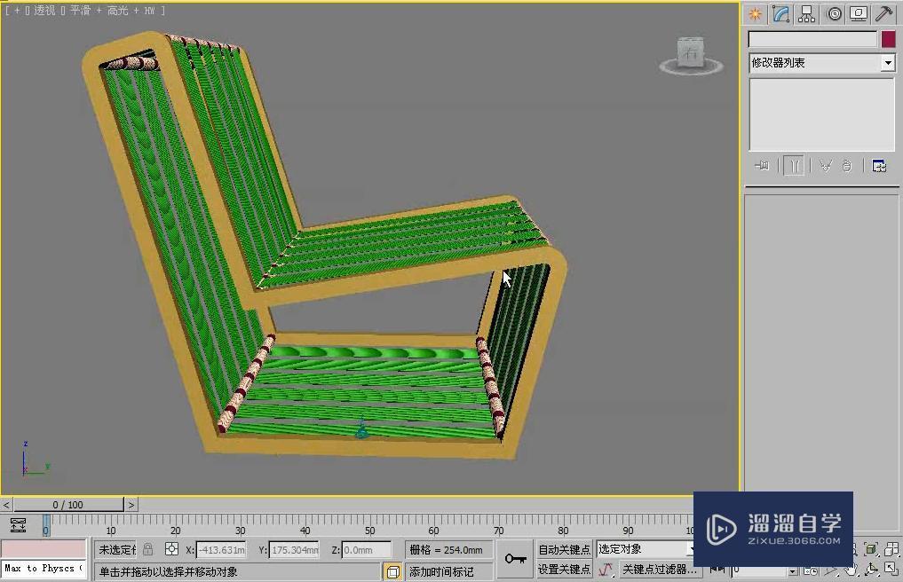Click frame 80 on the track bar
Viewport: 903px width, 582px height.
pyautogui.click(x=563, y=525)
